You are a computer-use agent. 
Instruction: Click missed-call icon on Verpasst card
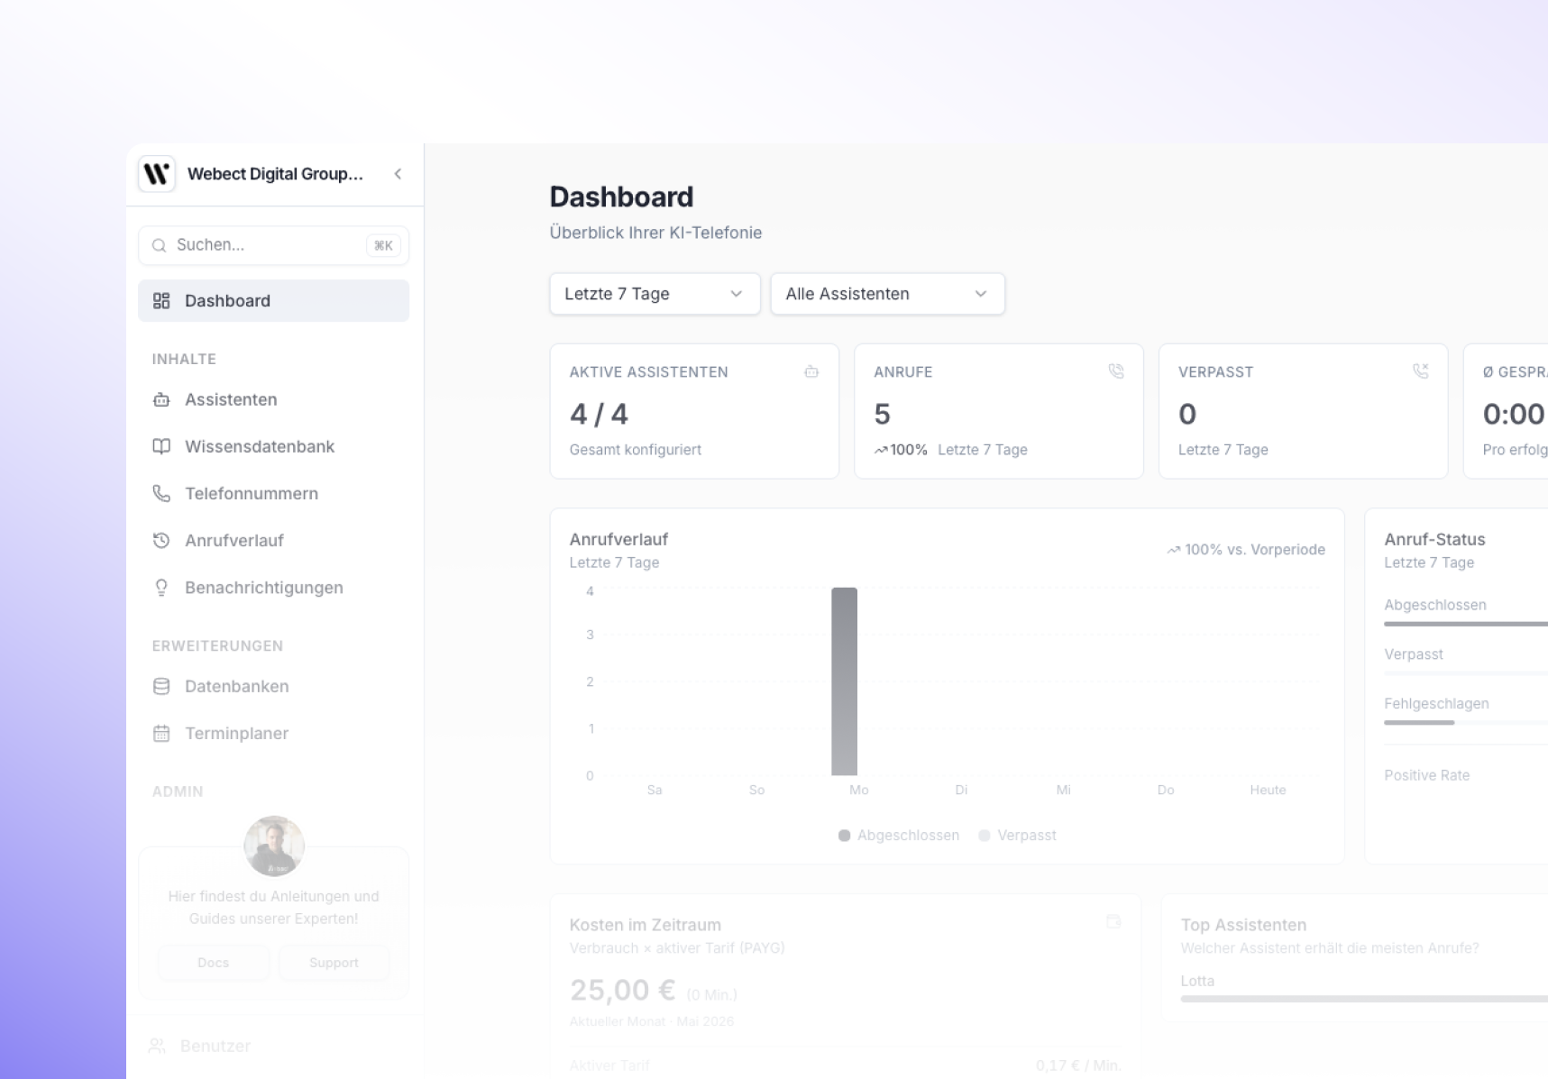coord(1421,370)
